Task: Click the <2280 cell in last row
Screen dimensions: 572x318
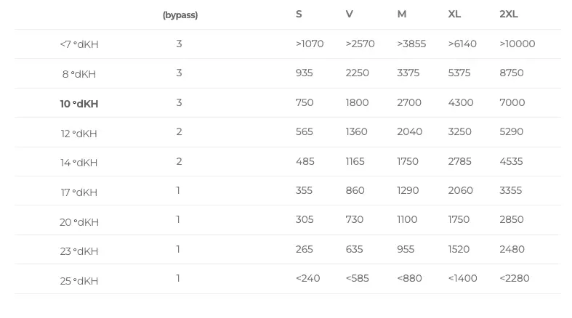Action: coord(515,279)
